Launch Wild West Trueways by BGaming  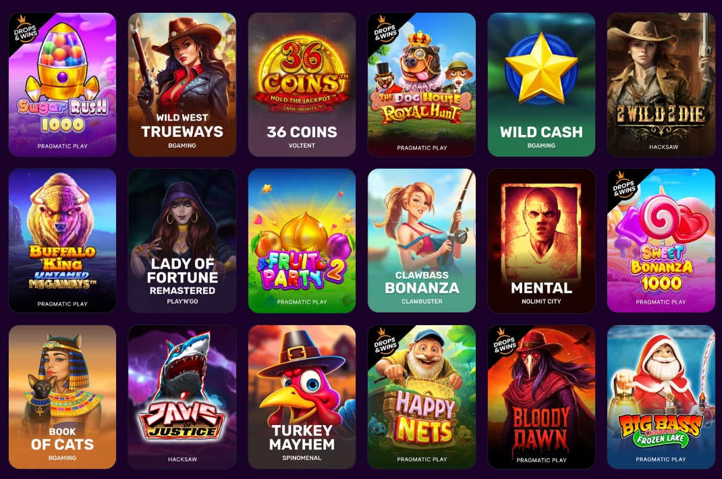click(x=182, y=85)
